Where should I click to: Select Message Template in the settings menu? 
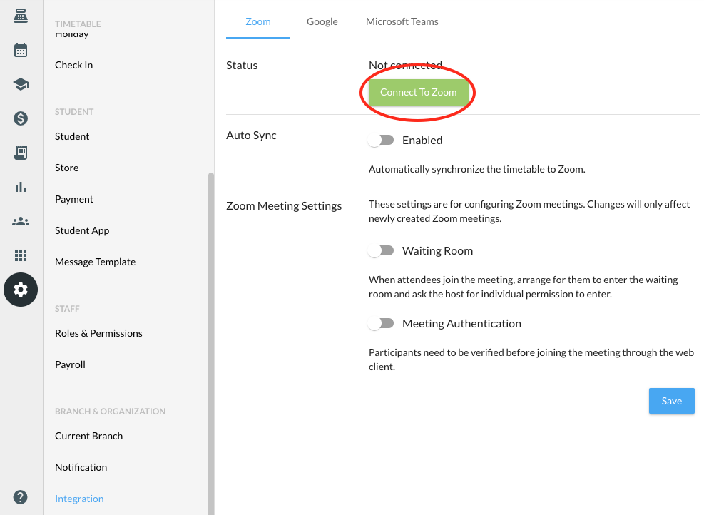[95, 262]
